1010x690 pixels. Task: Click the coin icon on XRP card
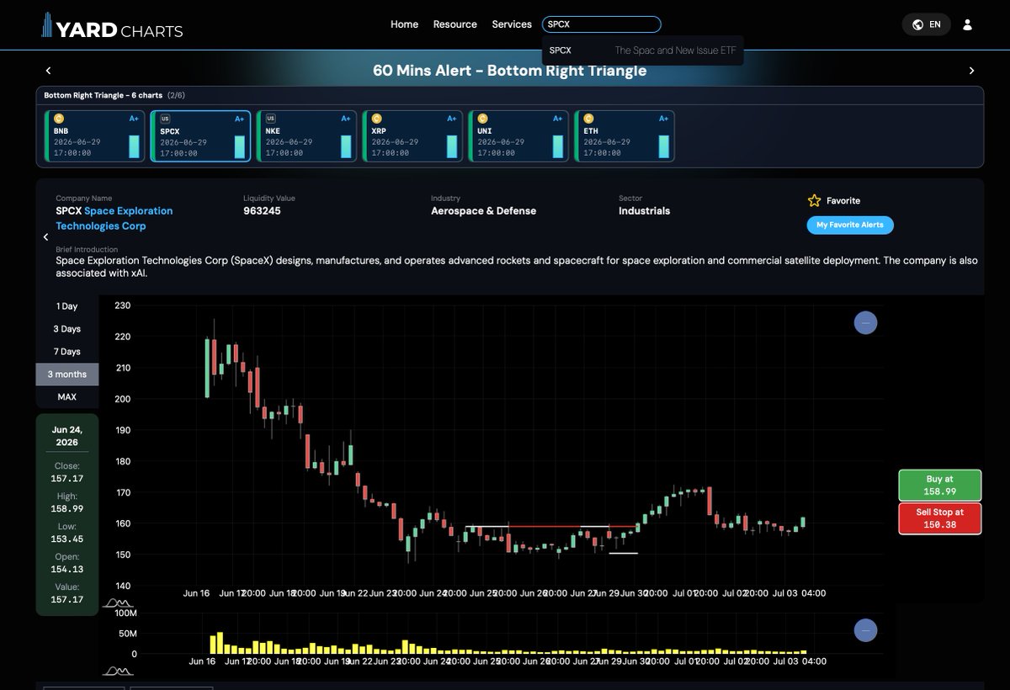click(377, 119)
